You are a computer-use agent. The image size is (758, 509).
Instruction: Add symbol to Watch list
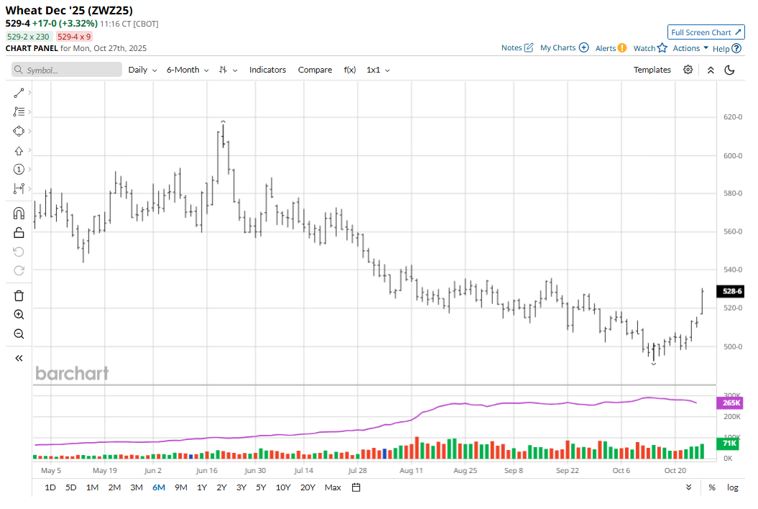[x=650, y=48]
